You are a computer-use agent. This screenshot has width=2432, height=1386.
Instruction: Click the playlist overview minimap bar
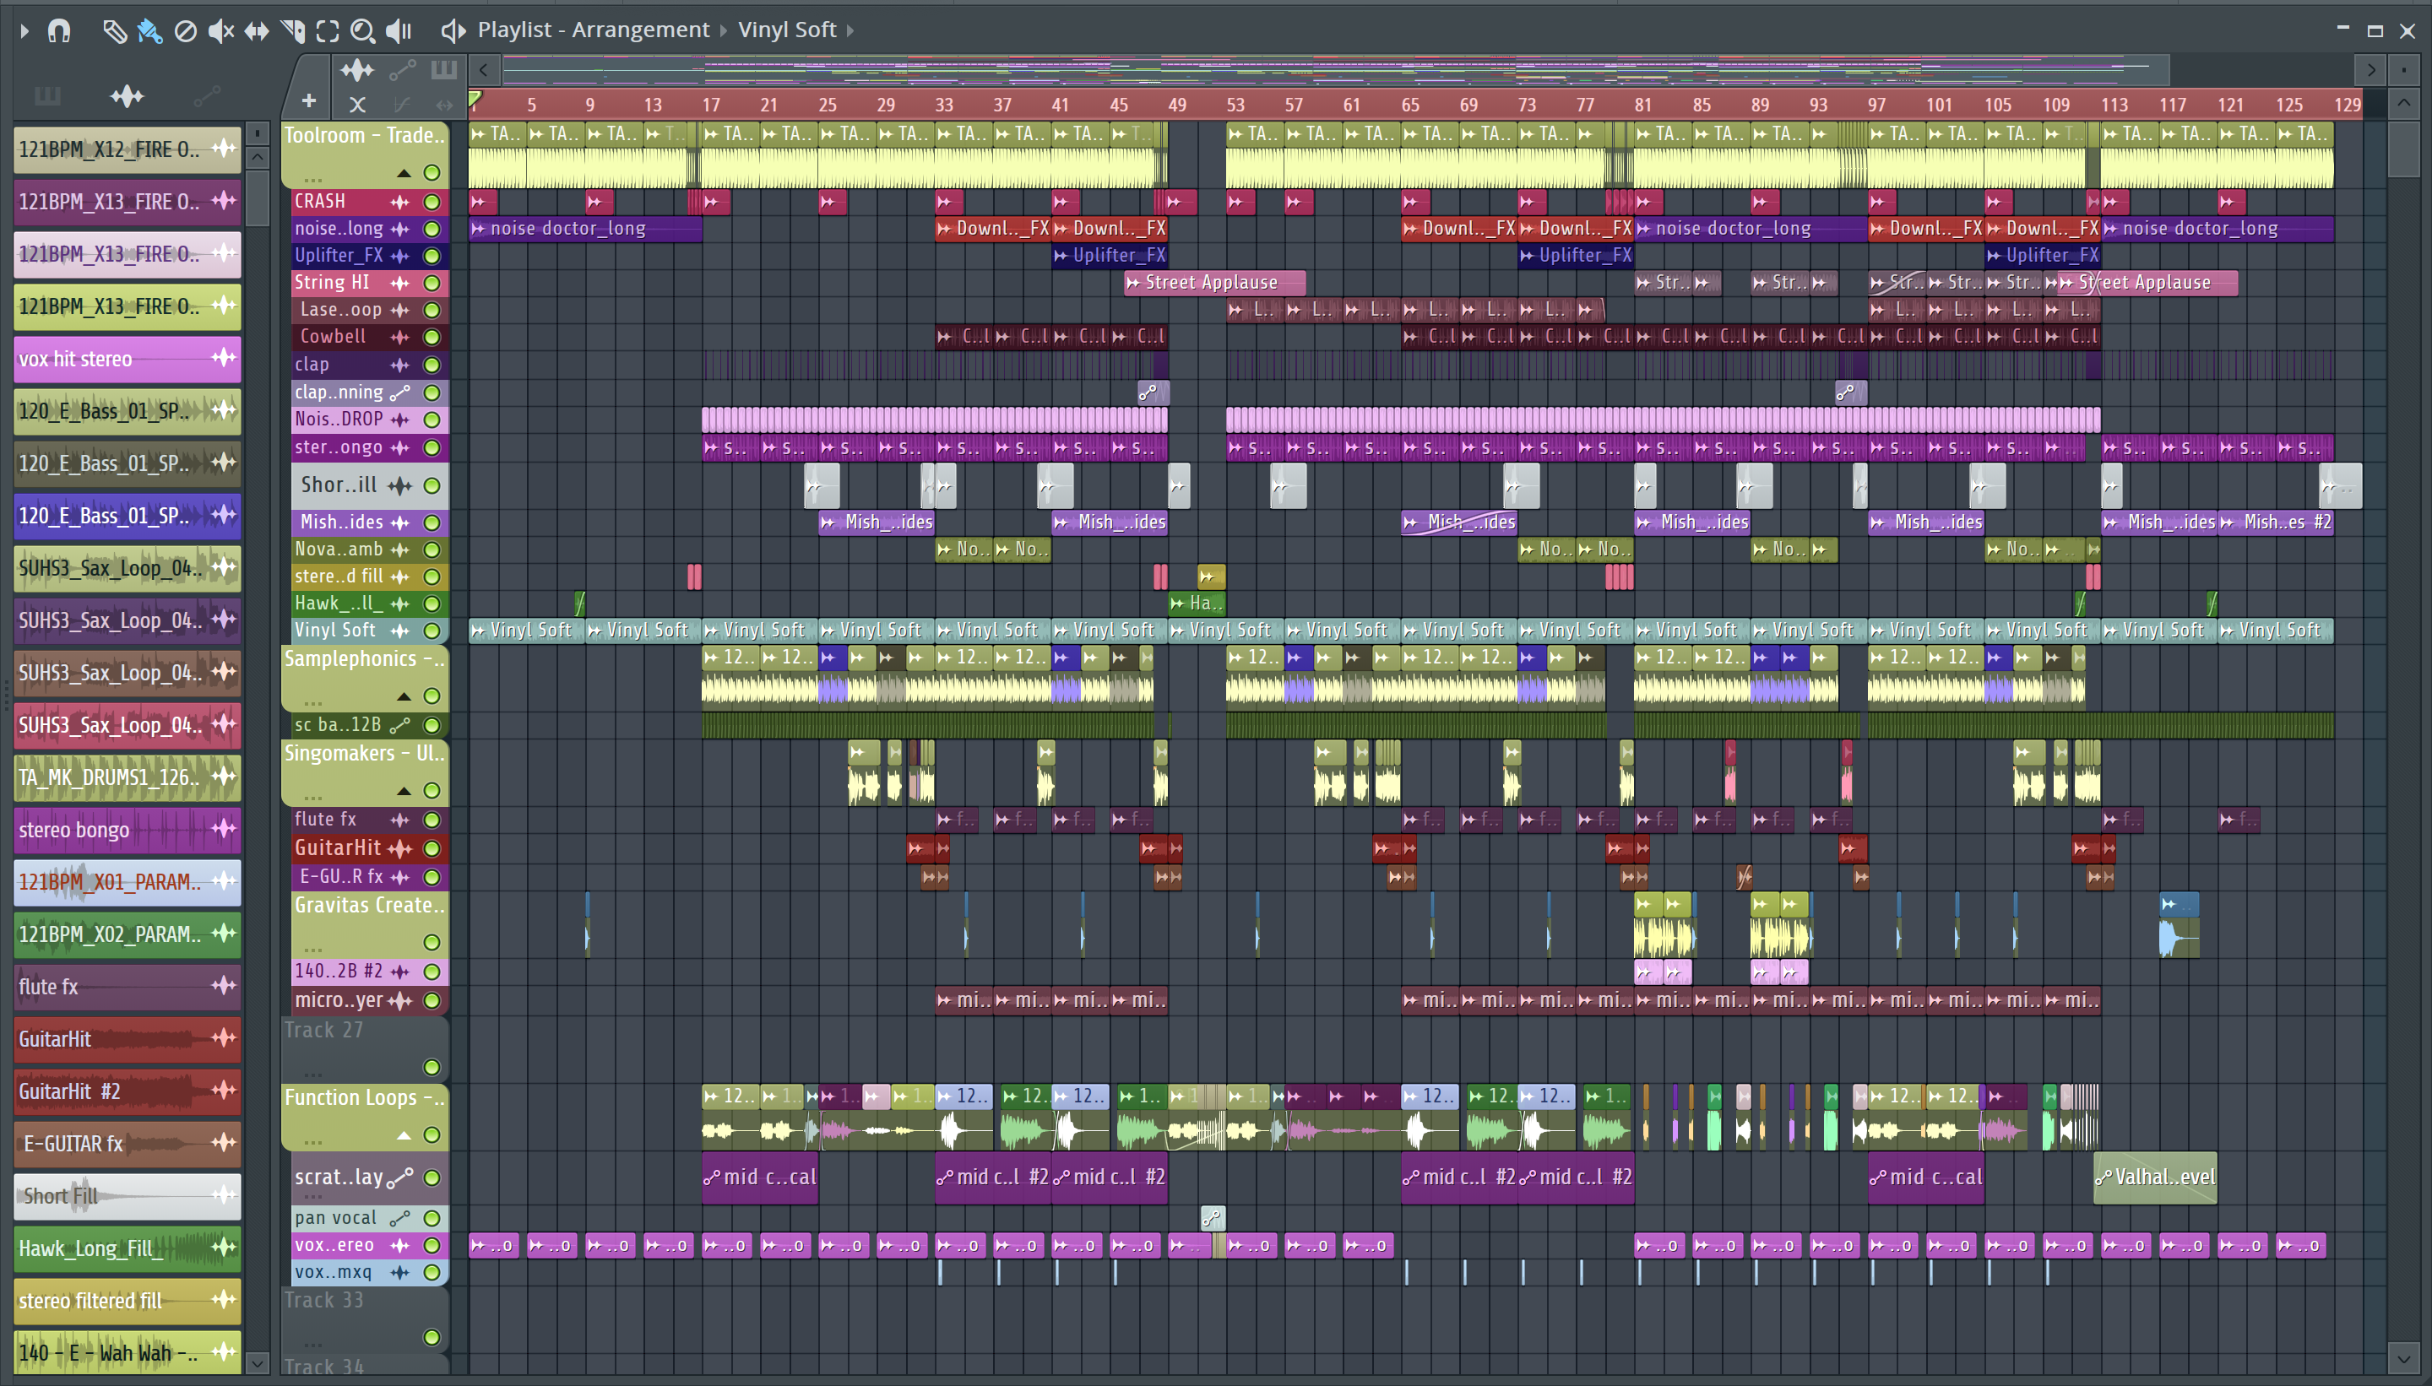pos(1335,69)
